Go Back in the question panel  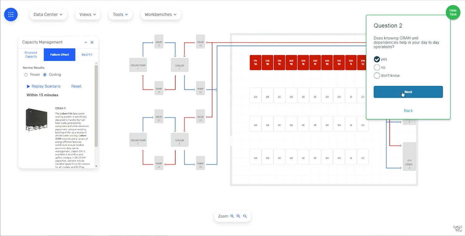click(x=408, y=111)
